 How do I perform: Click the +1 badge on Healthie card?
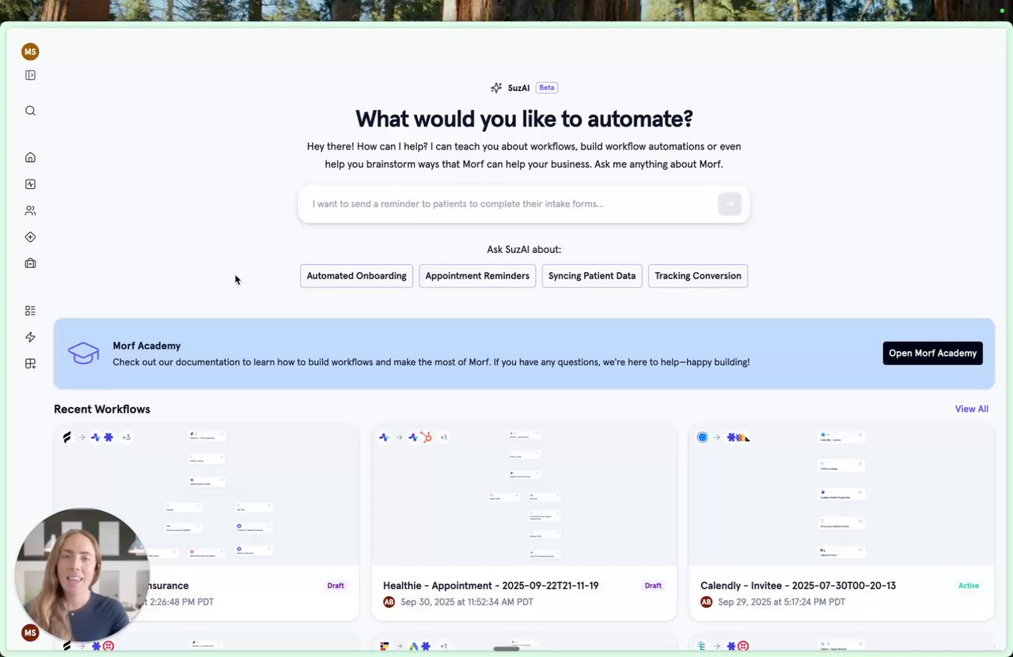pyautogui.click(x=443, y=437)
